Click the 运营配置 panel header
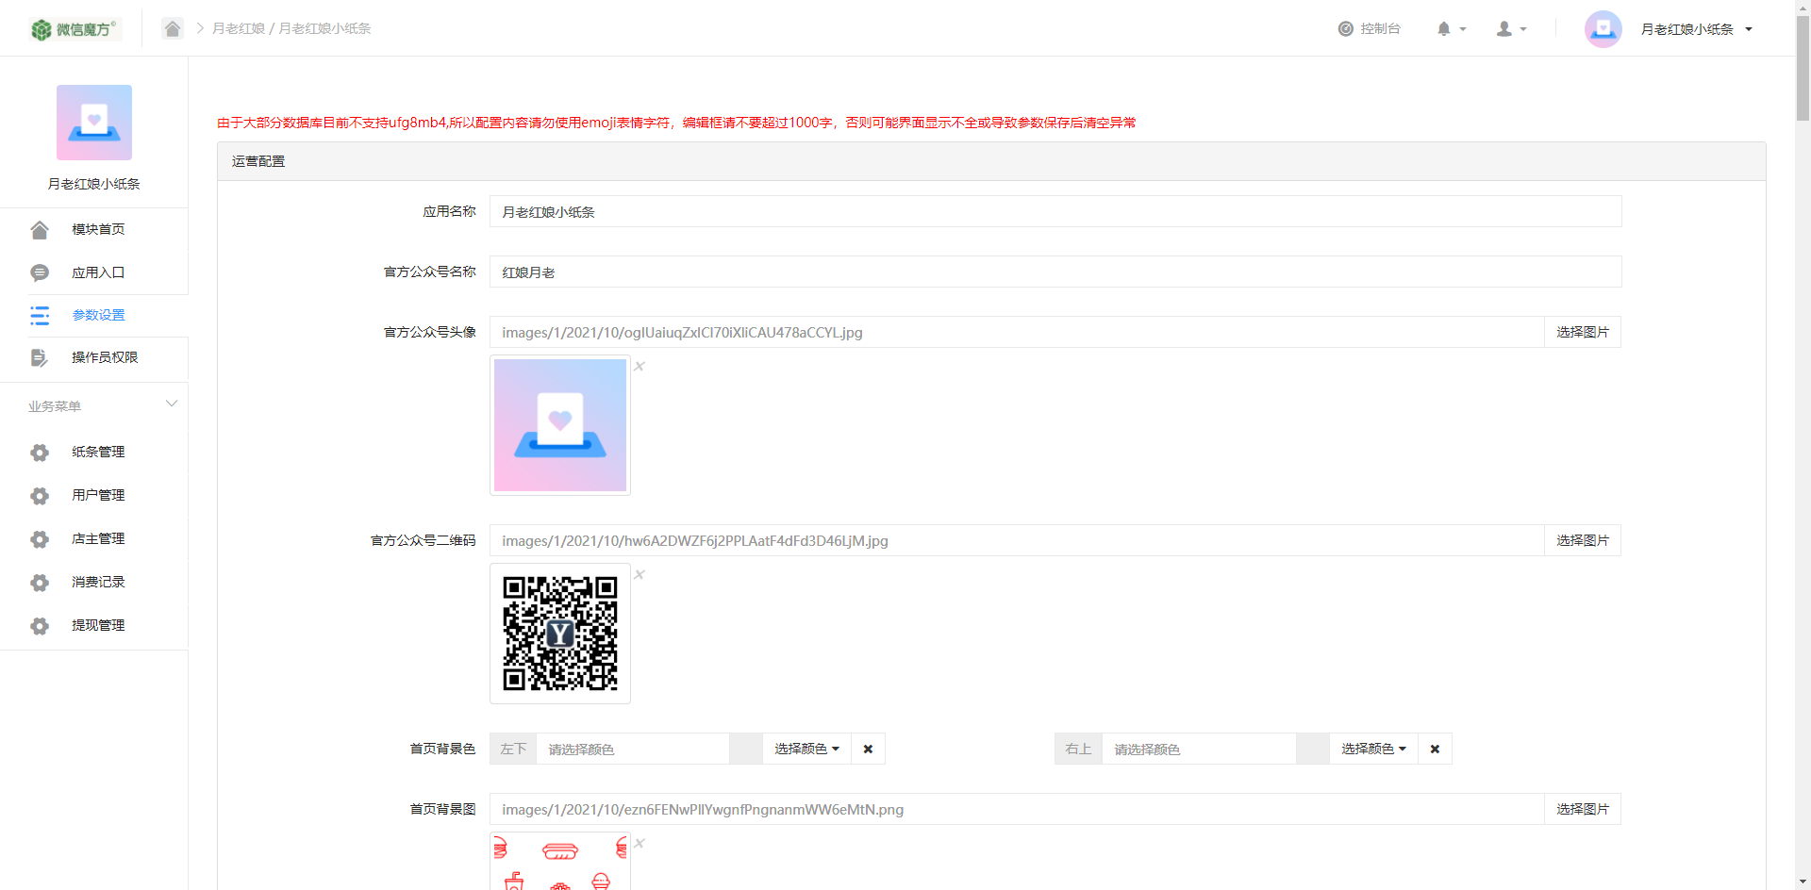This screenshot has height=890, width=1811. (x=991, y=161)
